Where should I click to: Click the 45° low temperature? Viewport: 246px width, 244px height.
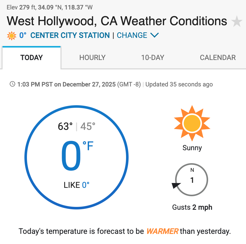pos(88,126)
